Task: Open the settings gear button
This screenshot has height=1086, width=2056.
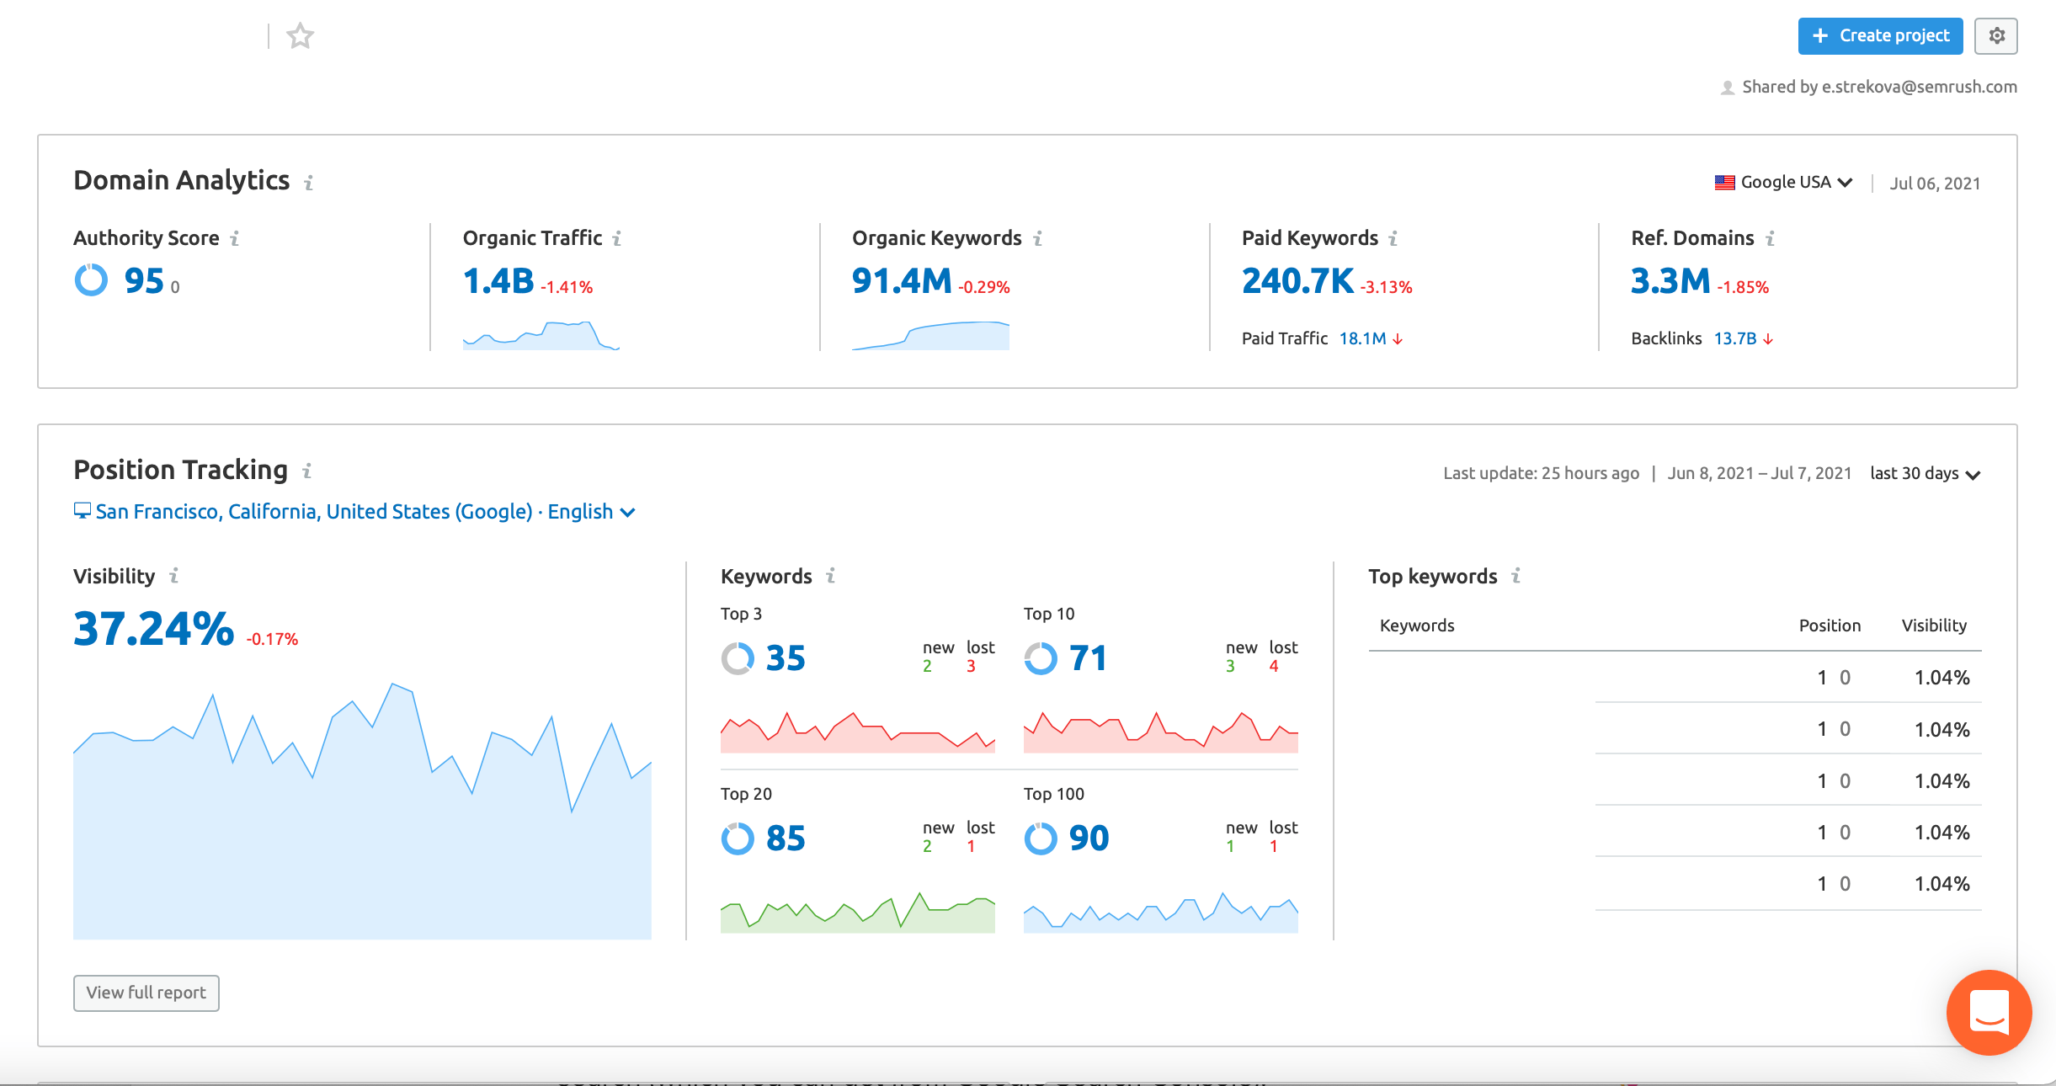Action: (x=1996, y=36)
